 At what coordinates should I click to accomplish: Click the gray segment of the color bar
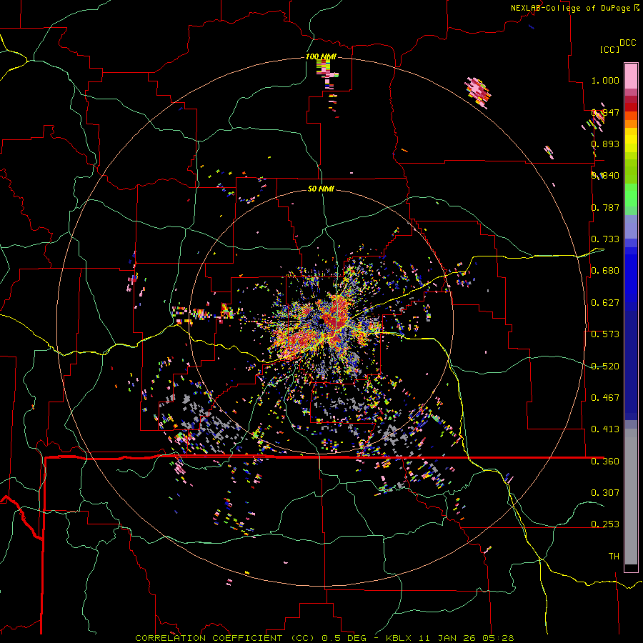click(x=631, y=497)
